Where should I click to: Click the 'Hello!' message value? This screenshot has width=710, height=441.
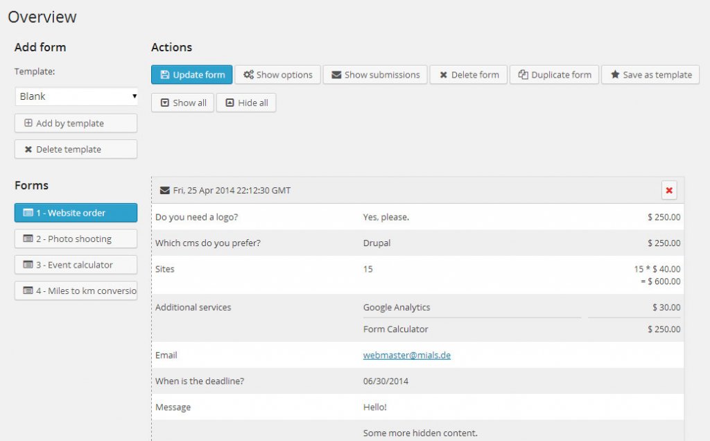(375, 407)
